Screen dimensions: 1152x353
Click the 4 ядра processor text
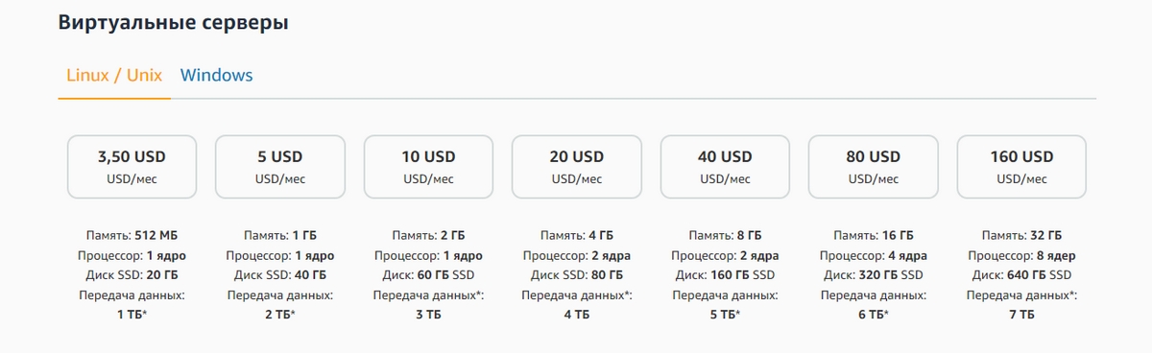pyautogui.click(x=907, y=255)
